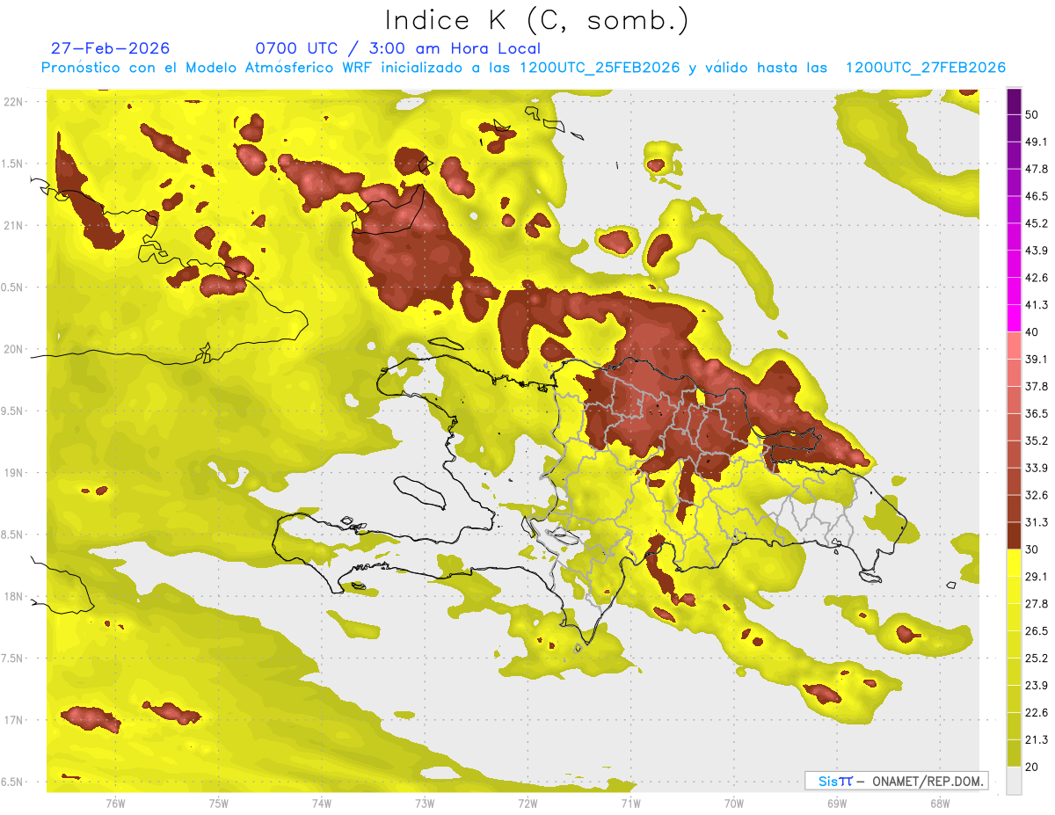The height and width of the screenshot is (815, 1055).
Task: Click the "7.5N" latitude label
Action: coord(13,659)
